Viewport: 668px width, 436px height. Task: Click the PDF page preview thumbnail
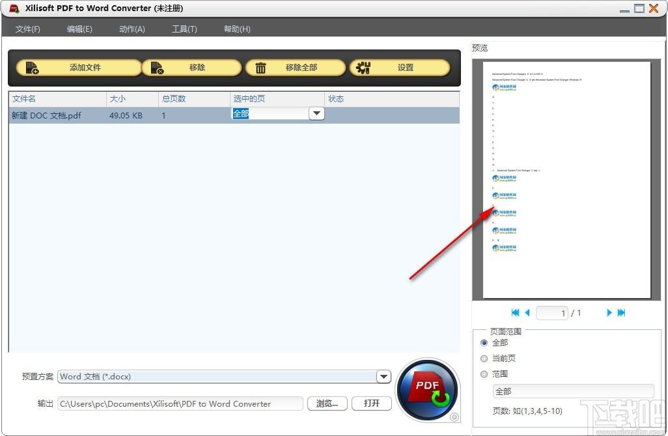[x=566, y=180]
